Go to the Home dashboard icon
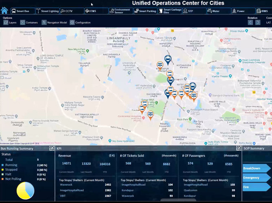The width and height of the screenshot is (272, 203). [4, 11]
